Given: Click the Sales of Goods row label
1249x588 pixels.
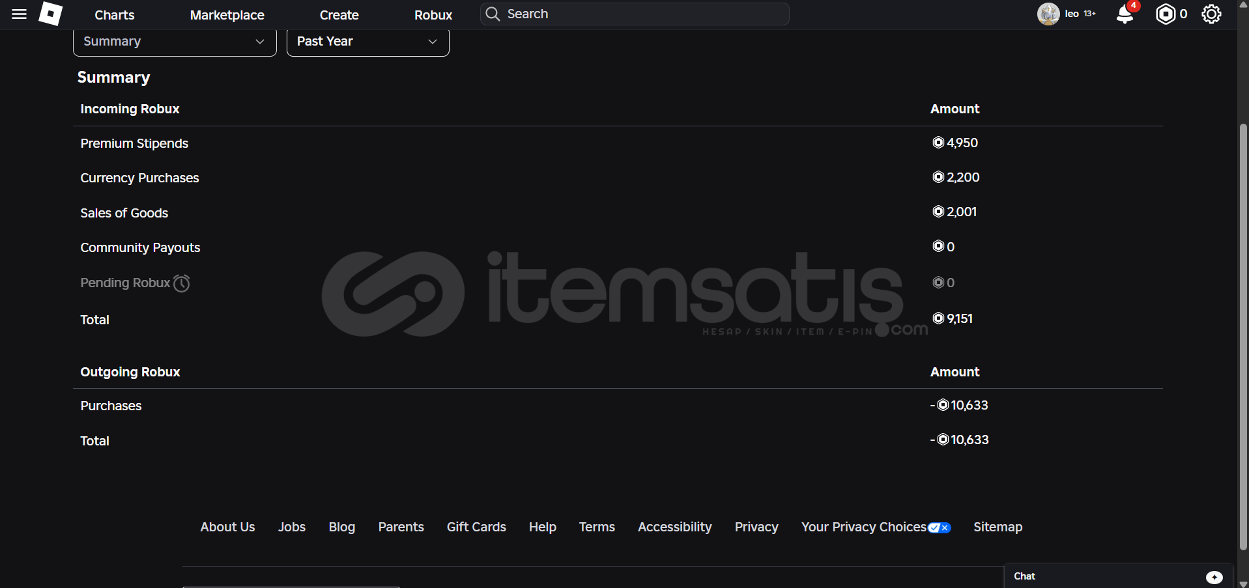Looking at the screenshot, I should point(124,213).
